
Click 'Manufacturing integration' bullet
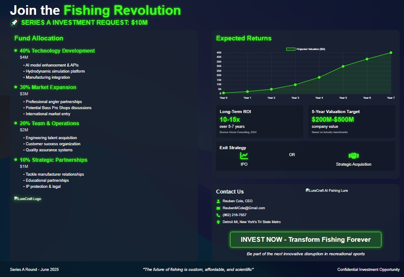coord(48,77)
